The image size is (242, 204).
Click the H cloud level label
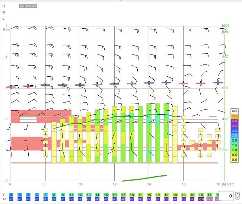[4, 6]
